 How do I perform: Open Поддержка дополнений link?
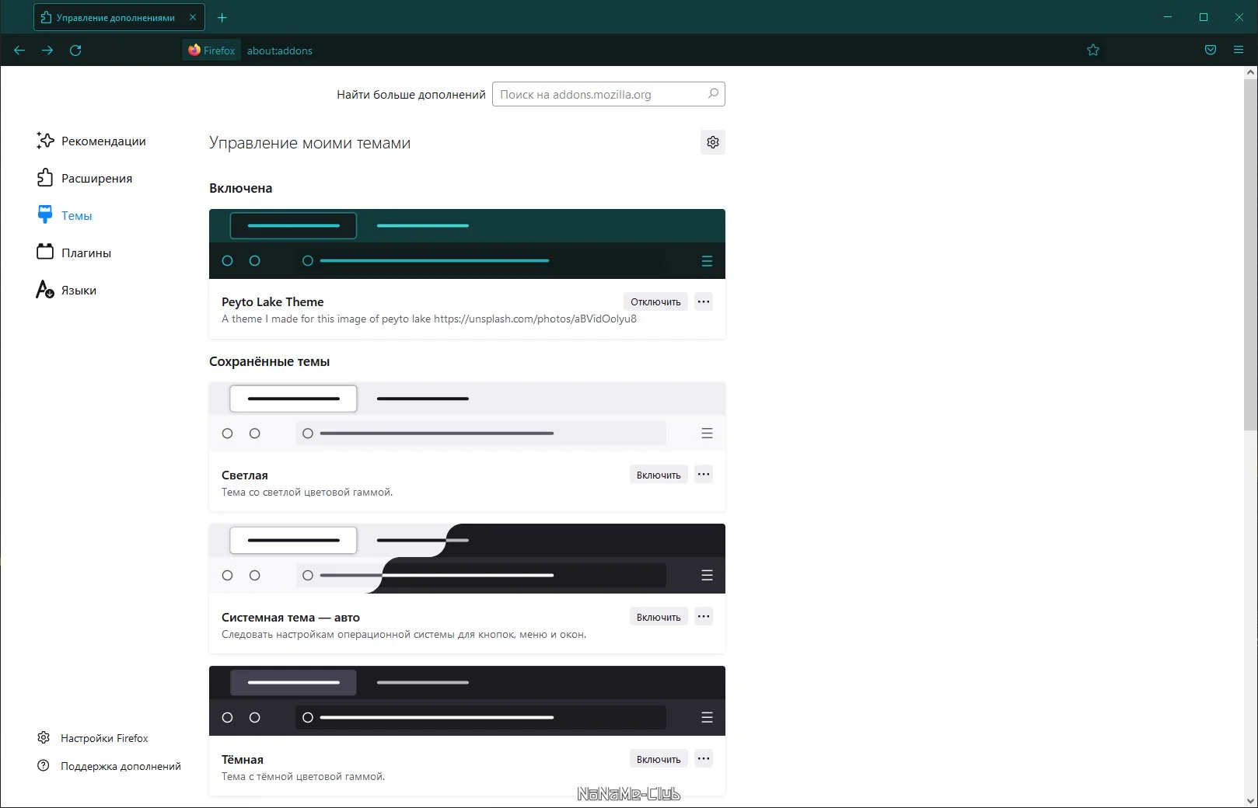(109, 766)
